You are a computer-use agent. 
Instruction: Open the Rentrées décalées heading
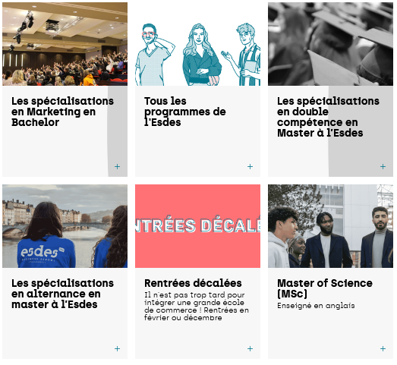(193, 284)
